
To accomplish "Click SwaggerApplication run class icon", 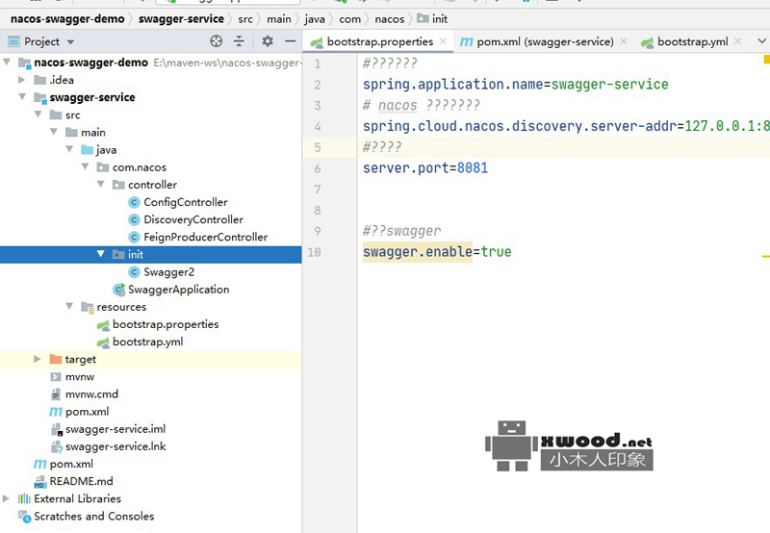I will [118, 290].
